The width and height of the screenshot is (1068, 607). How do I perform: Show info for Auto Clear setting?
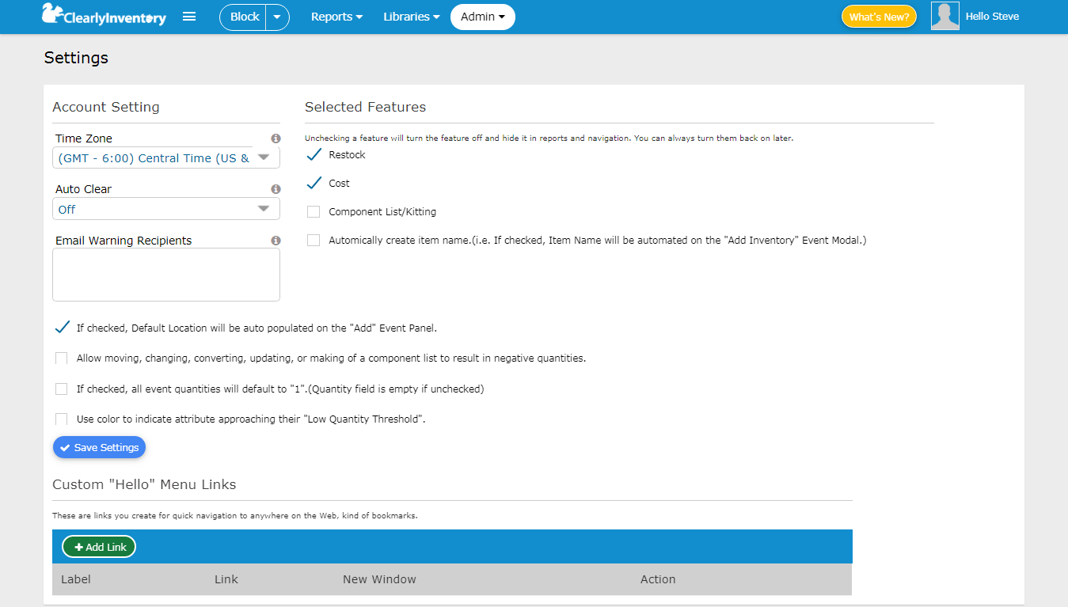(x=276, y=189)
